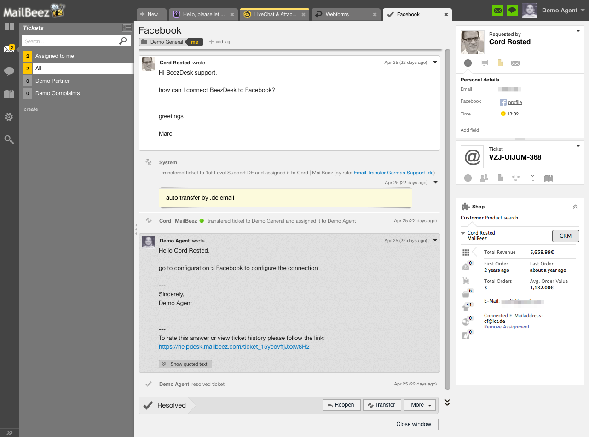This screenshot has height=437, width=589.
Task: Click the Transfer button
Action: (x=382, y=405)
